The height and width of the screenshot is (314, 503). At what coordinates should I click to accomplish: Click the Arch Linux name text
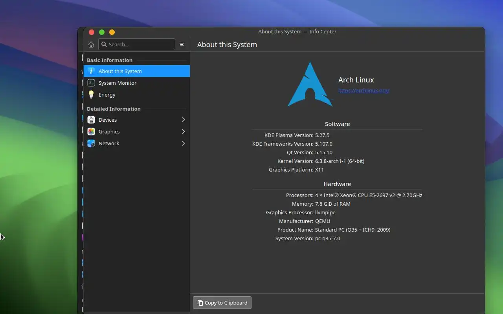tap(356, 80)
